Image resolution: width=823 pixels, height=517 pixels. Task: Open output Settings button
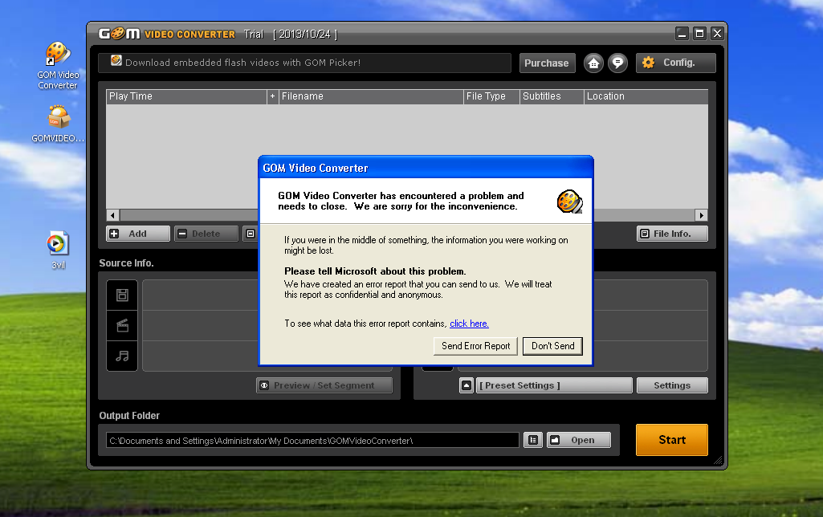tap(672, 385)
